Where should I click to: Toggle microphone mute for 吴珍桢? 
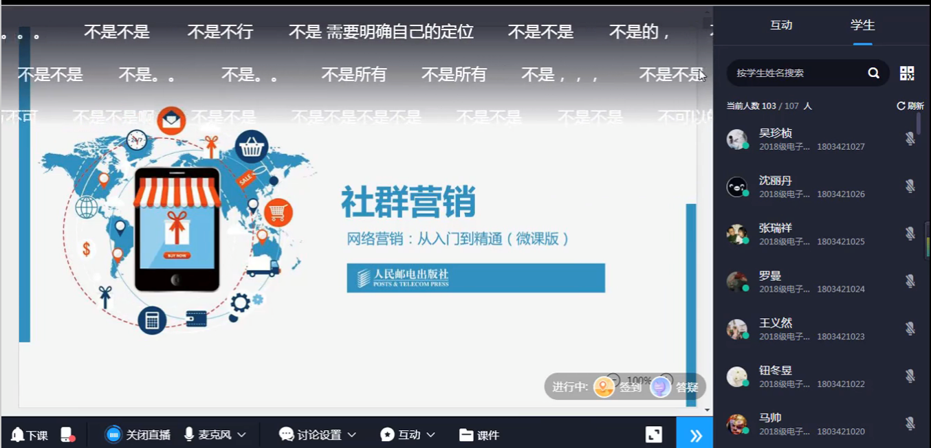click(910, 139)
